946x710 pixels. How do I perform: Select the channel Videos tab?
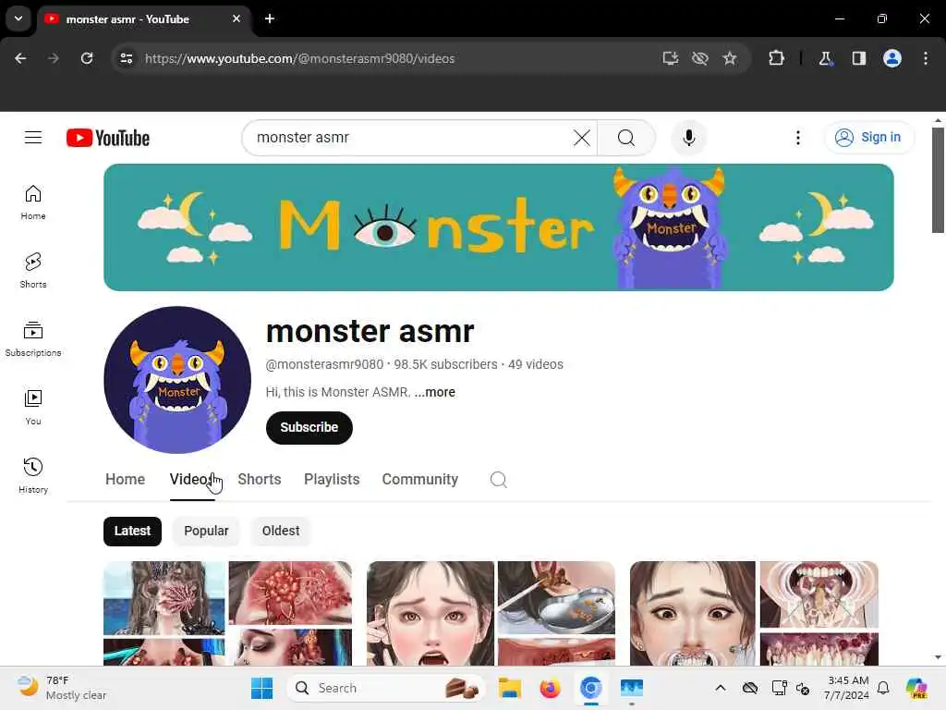pos(192,480)
